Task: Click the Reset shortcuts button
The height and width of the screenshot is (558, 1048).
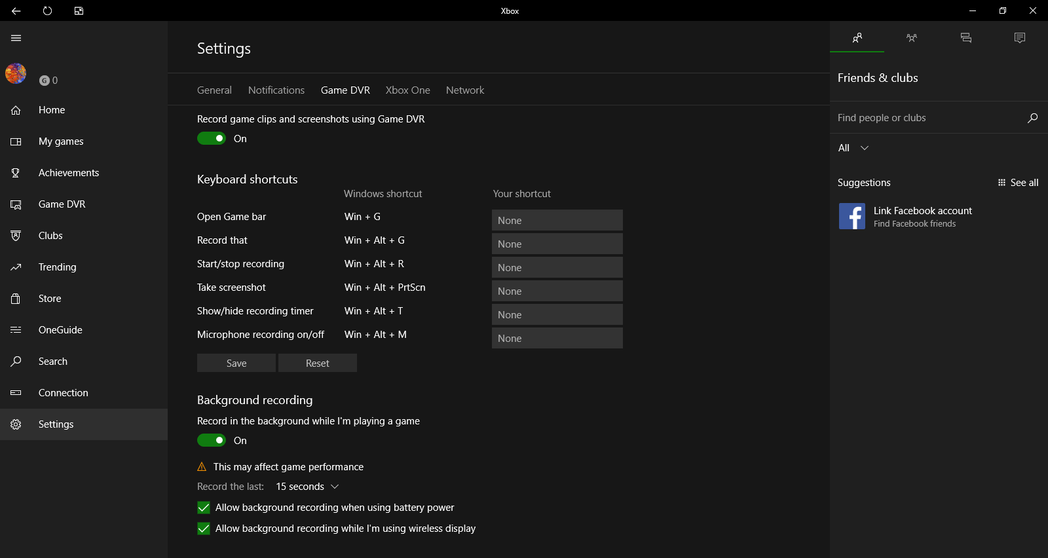Action: pyautogui.click(x=318, y=363)
